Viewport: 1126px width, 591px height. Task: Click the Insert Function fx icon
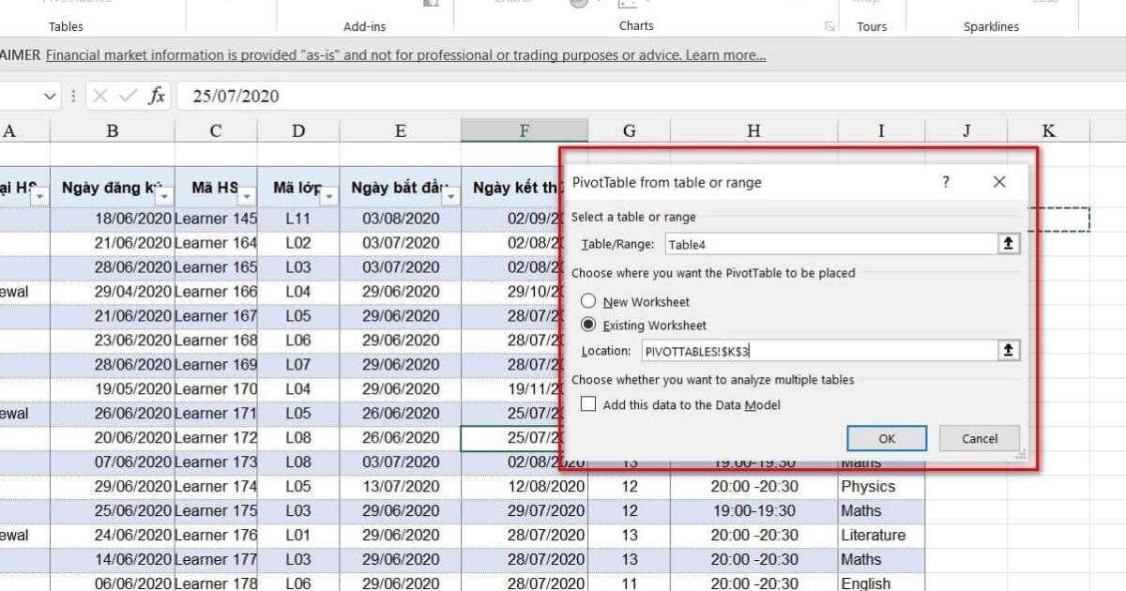tap(157, 96)
